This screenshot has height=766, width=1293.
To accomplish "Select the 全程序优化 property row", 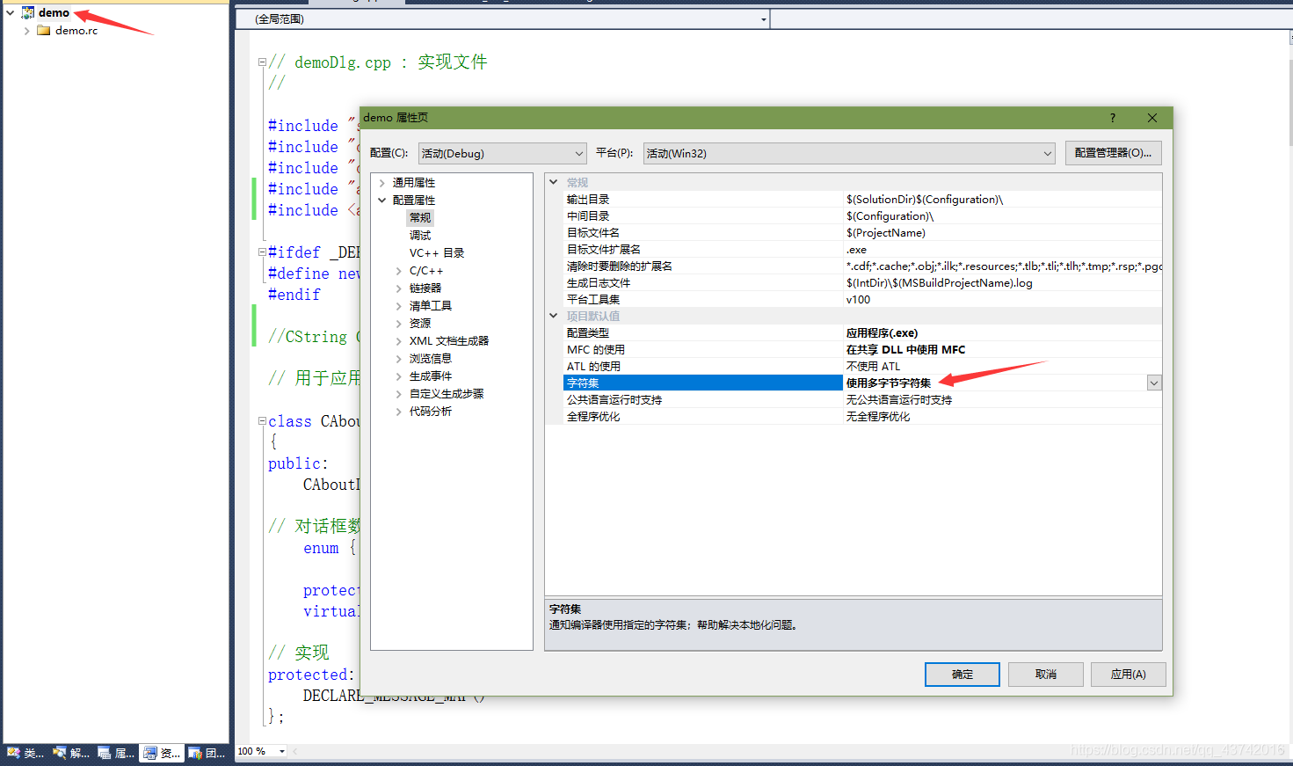I will point(862,417).
